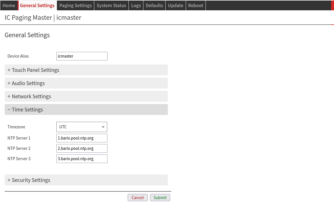
Task: Click the Reboot tab
Action: point(195,5)
